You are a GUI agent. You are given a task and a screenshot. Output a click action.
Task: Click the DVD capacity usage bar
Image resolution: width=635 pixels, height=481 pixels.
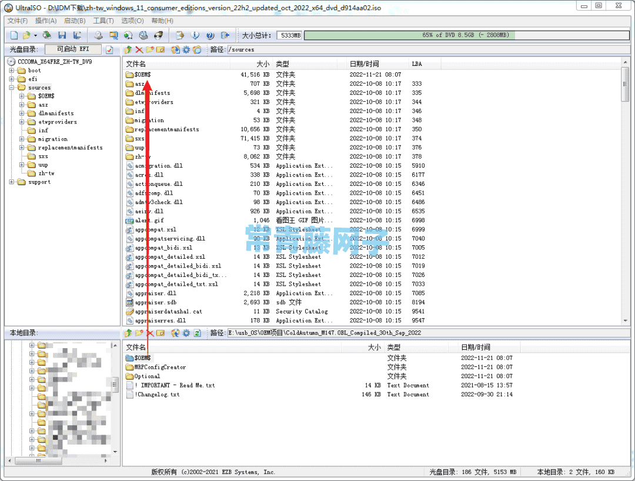coord(466,35)
